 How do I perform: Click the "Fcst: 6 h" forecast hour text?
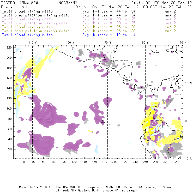point(15,7)
